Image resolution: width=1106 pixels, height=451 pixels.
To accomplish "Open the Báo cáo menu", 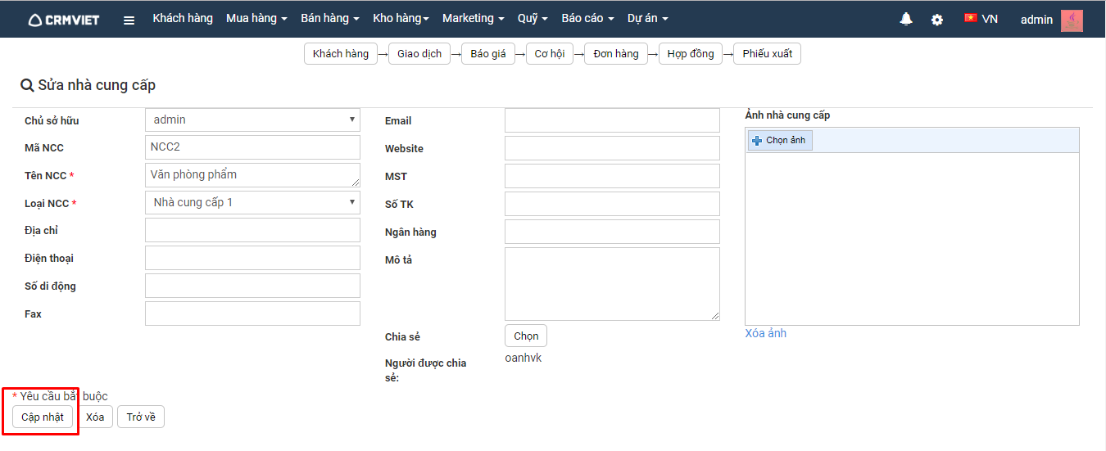I will tap(587, 18).
